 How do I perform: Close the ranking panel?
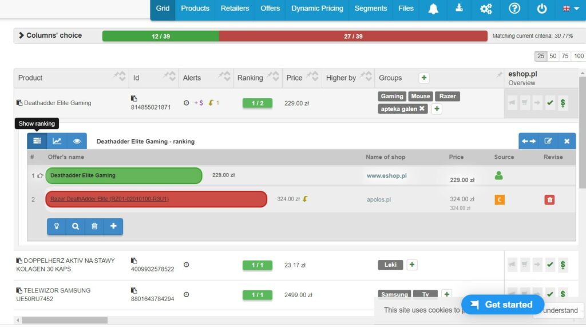(567, 141)
